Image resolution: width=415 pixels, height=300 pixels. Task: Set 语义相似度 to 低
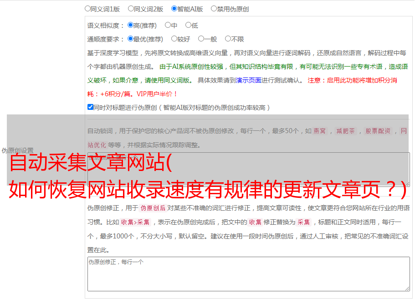tap(188, 25)
